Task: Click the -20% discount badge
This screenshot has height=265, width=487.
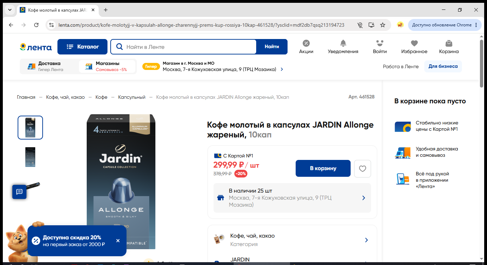Action: click(241, 174)
